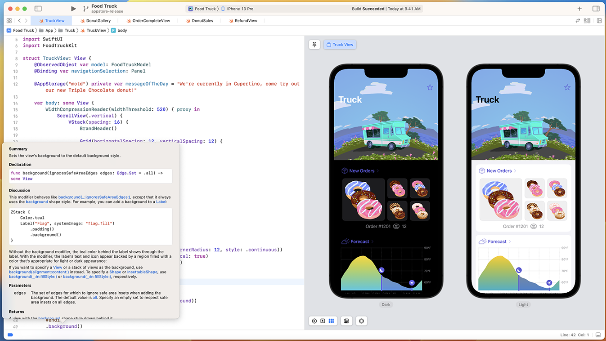Click the Order #1201 label in Light preview
The height and width of the screenshot is (341, 606).
coord(515,226)
